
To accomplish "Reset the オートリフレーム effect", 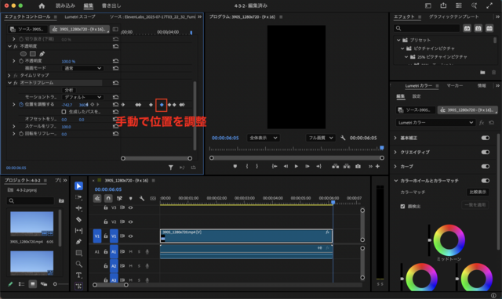I will click(115, 83).
